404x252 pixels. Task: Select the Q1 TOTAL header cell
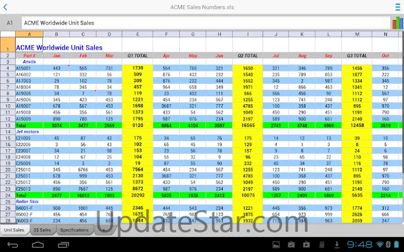[x=138, y=55]
